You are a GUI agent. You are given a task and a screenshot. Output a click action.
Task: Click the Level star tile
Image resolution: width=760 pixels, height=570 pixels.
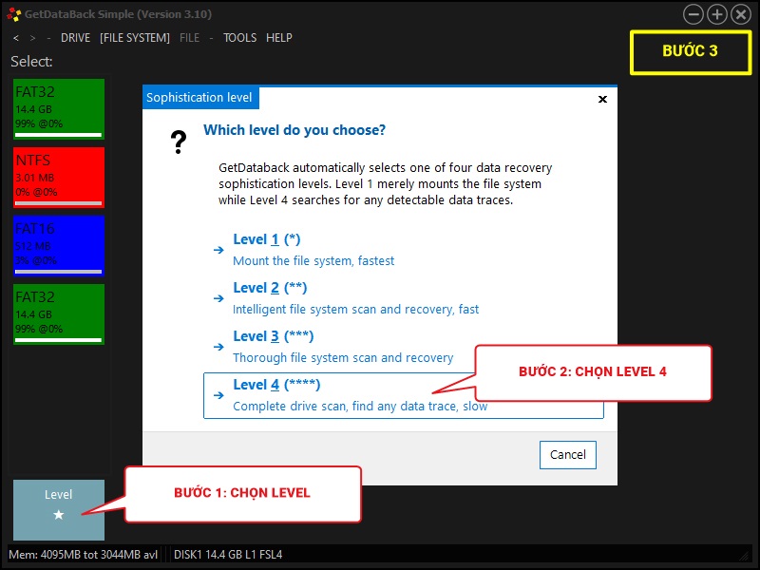click(x=59, y=510)
